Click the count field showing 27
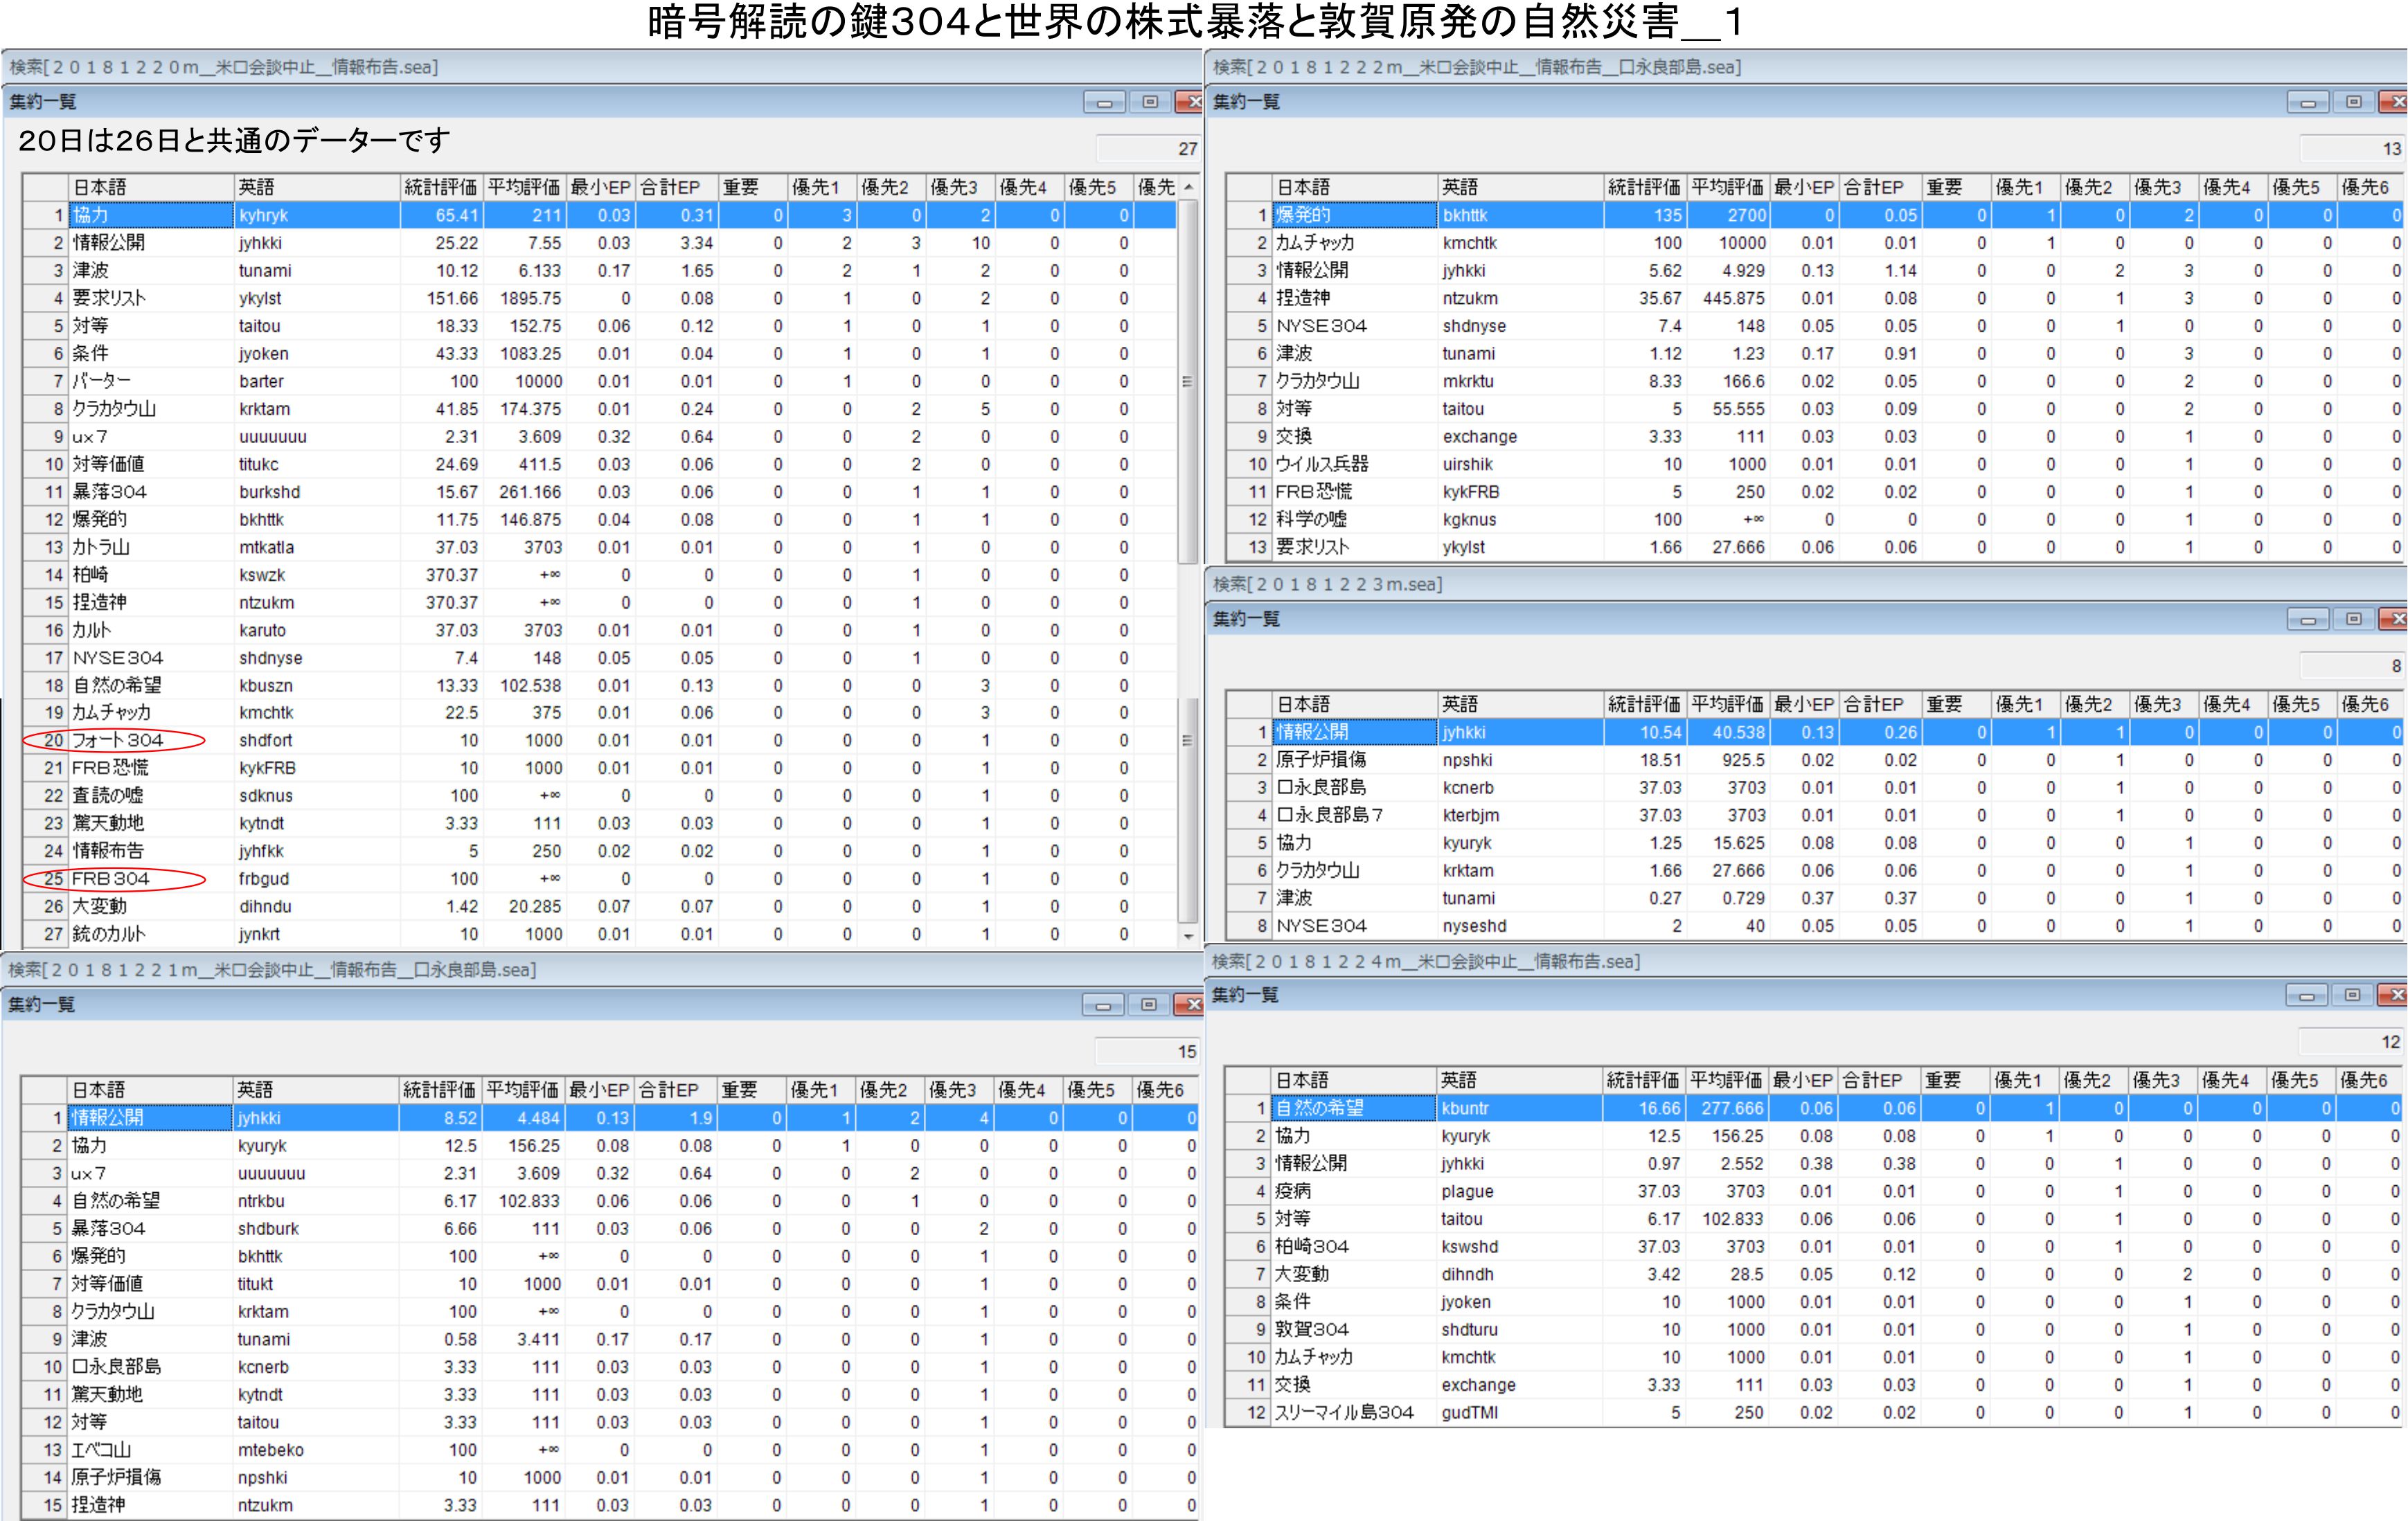The image size is (2408, 1521). (1148, 149)
